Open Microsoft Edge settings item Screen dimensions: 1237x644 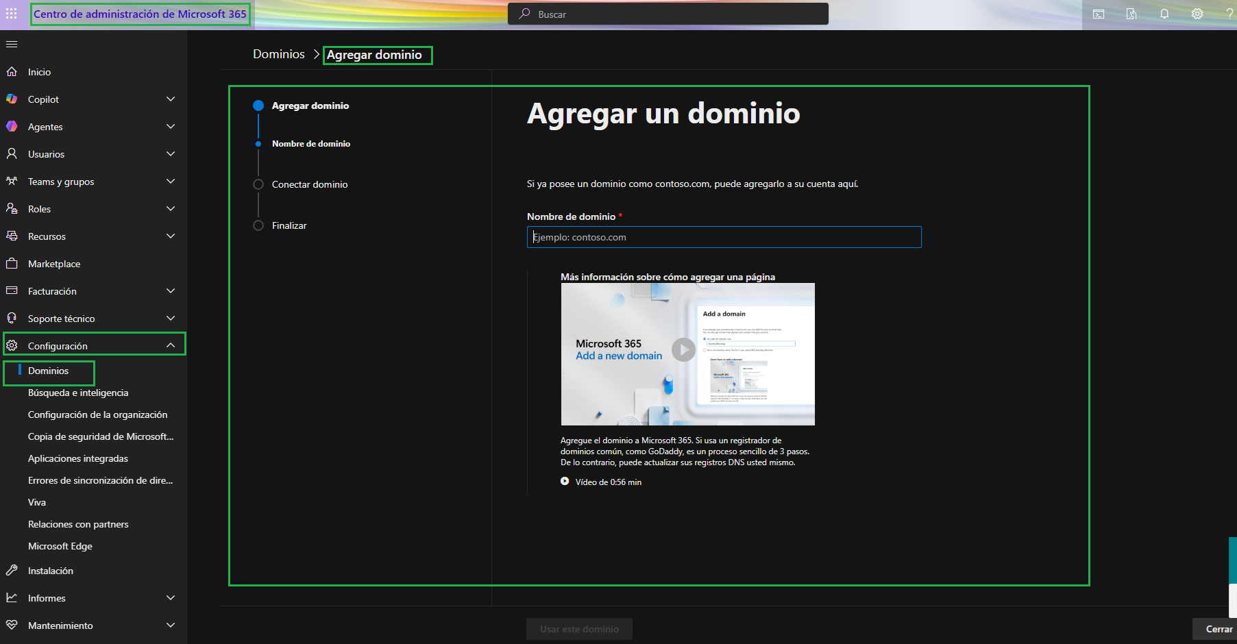(60, 546)
